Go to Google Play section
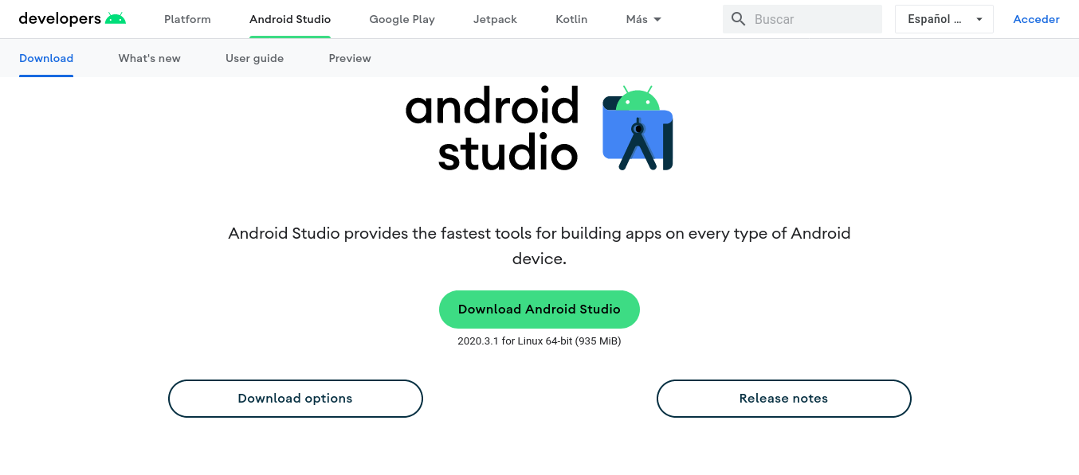The height and width of the screenshot is (475, 1079). 402,19
